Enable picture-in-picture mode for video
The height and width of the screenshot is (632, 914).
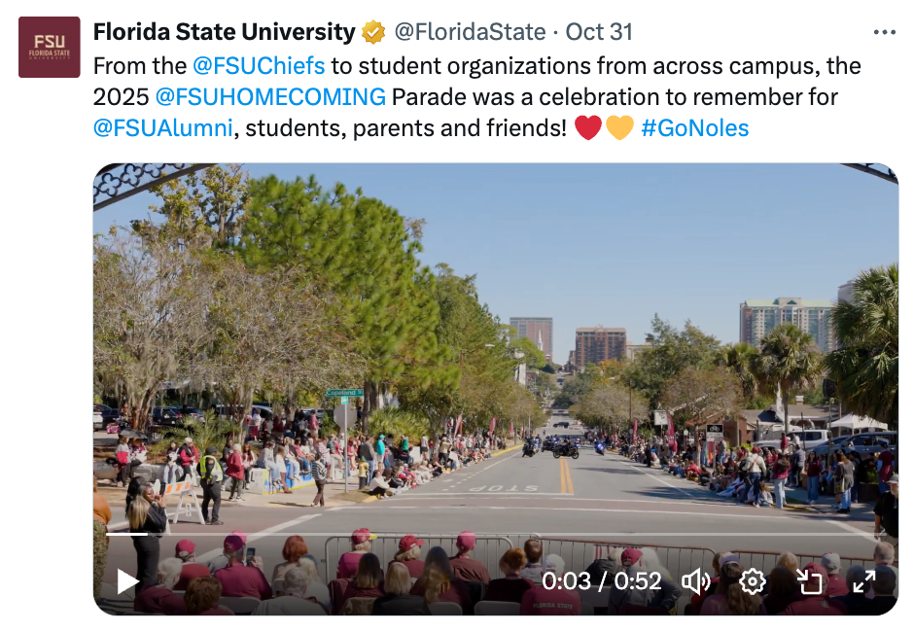[x=809, y=581]
